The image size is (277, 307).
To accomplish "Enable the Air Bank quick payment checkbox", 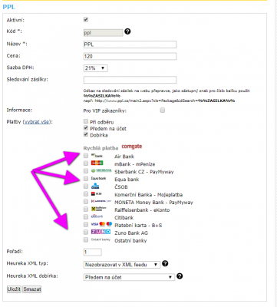I will [x=86, y=156].
